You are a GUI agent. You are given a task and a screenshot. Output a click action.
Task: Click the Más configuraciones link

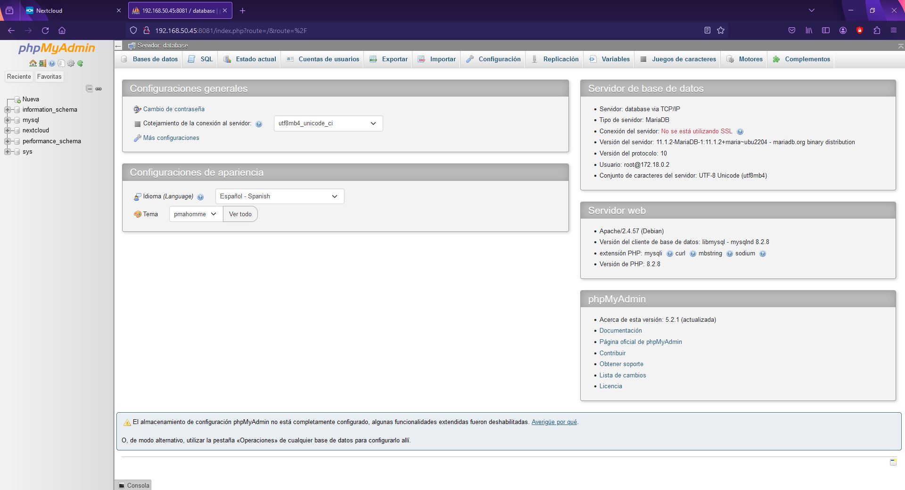coord(171,138)
